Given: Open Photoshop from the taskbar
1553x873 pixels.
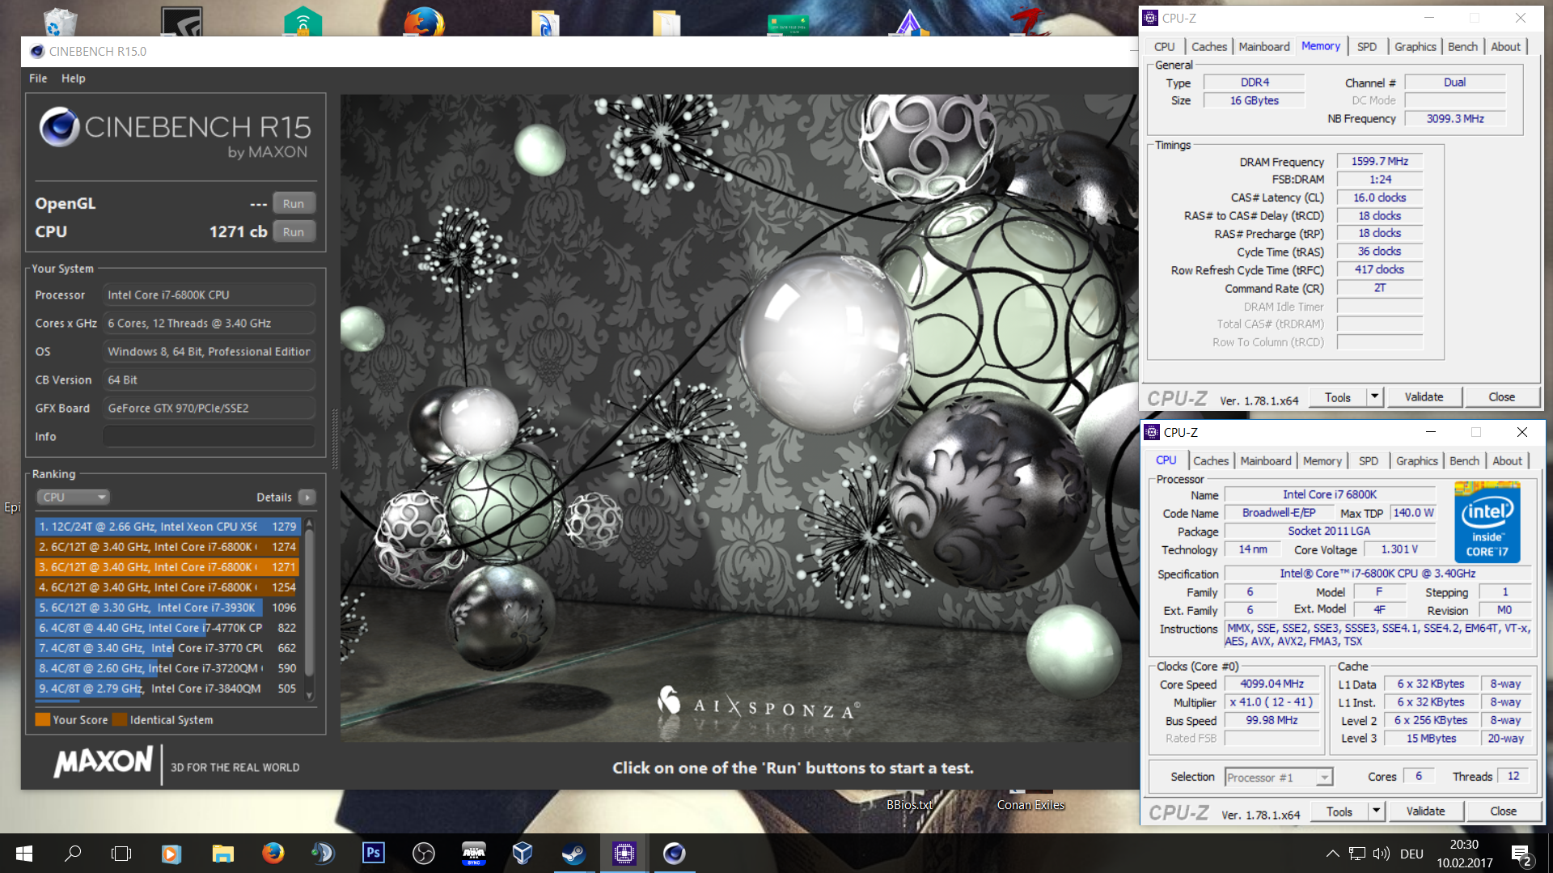Looking at the screenshot, I should [x=373, y=853].
